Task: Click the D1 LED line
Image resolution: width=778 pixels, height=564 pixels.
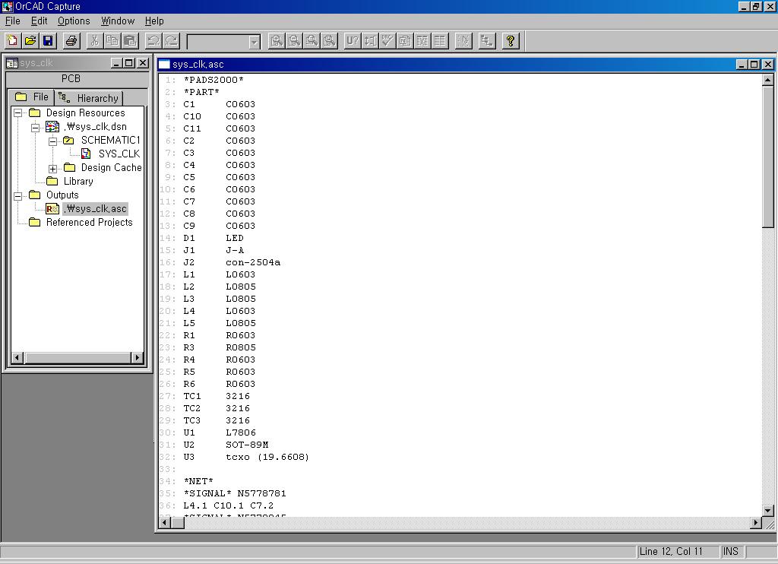Action: (213, 238)
